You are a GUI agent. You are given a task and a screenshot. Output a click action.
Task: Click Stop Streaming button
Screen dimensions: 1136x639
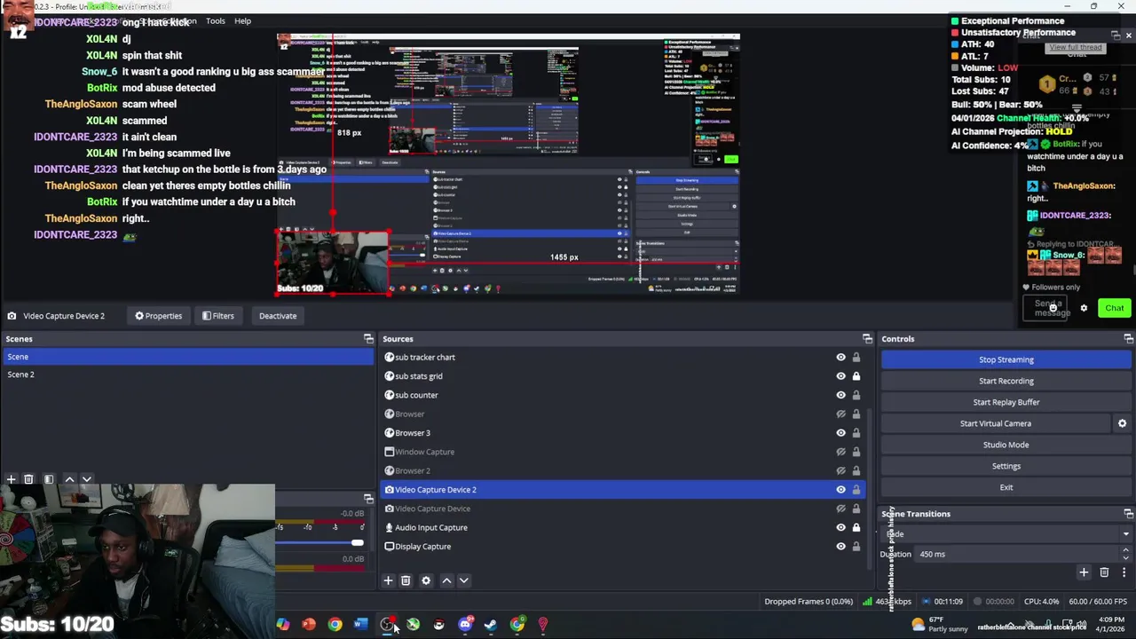tap(1006, 359)
